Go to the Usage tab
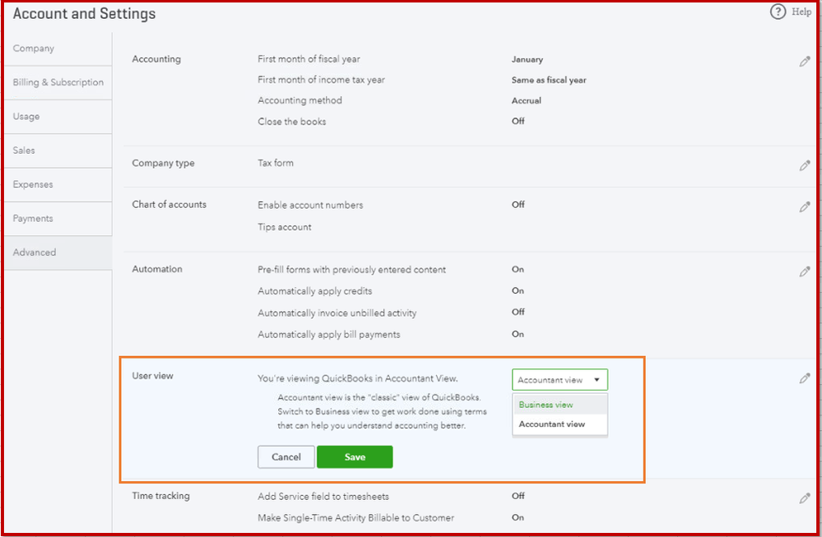The width and height of the screenshot is (822, 537). pyautogui.click(x=26, y=117)
